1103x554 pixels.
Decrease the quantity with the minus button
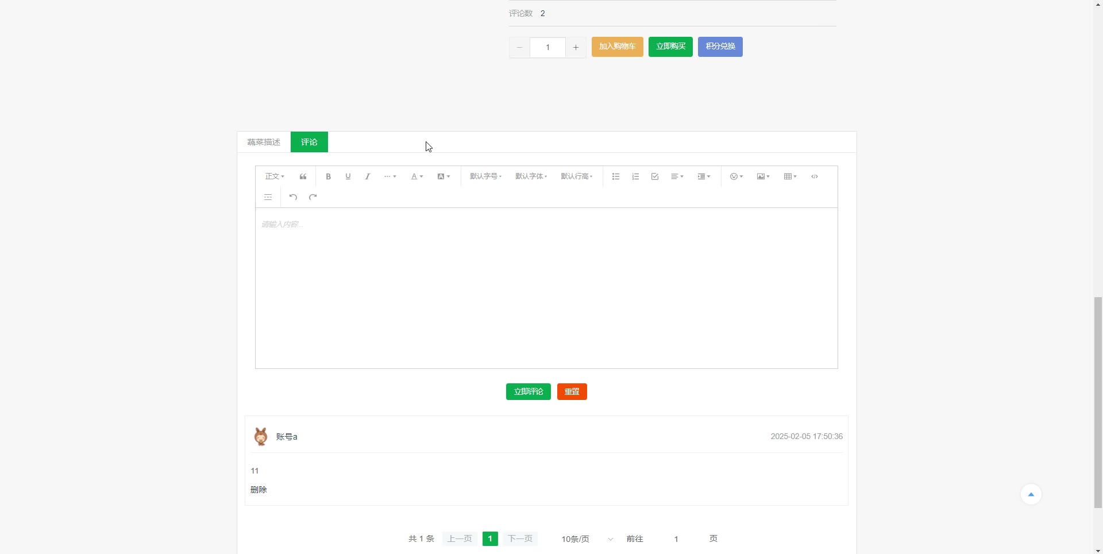click(519, 47)
